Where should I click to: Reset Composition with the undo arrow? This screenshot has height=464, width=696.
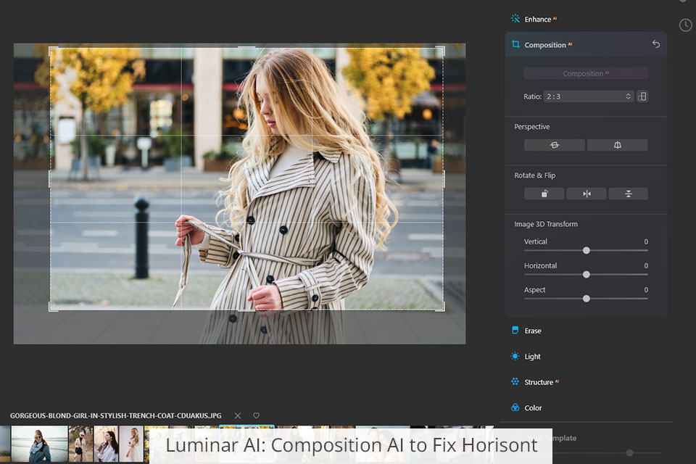click(x=656, y=44)
